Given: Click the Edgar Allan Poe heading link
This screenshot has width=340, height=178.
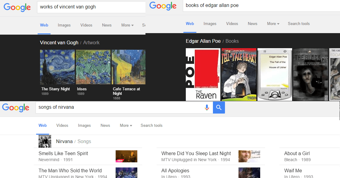Looking at the screenshot, I should click(x=203, y=41).
